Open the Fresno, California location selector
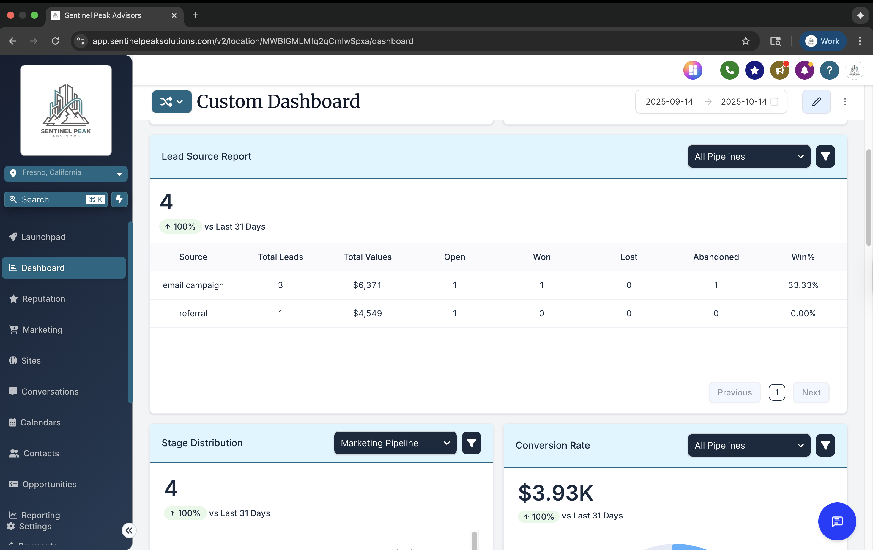 click(x=66, y=173)
